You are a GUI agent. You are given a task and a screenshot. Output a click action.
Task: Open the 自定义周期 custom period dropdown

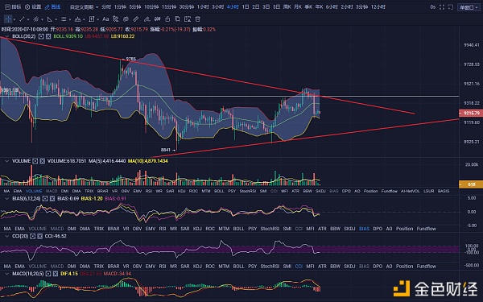click(84, 6)
